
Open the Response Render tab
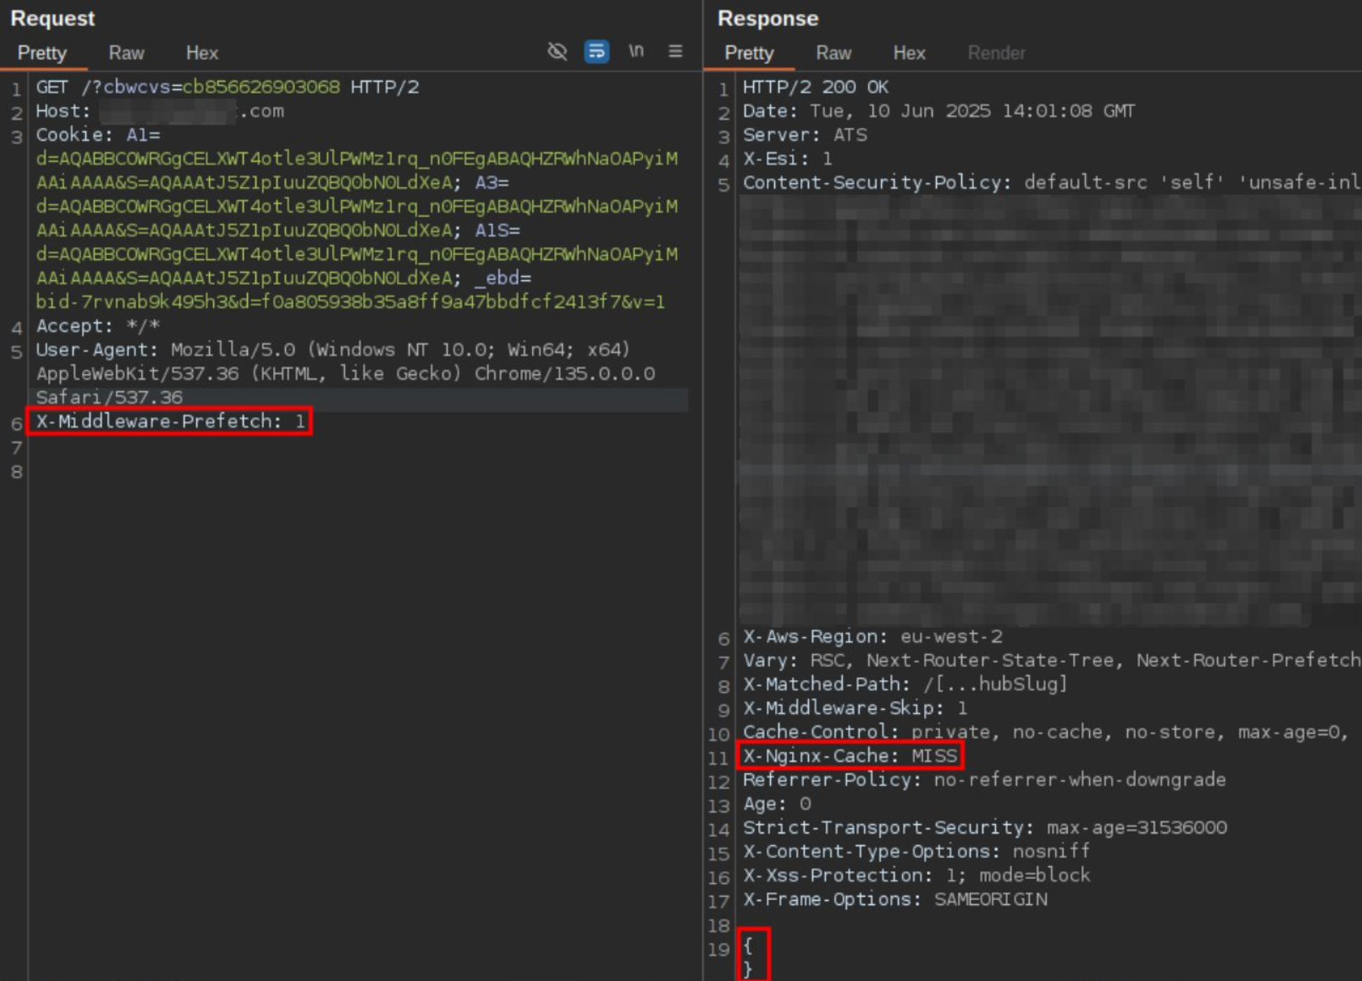click(x=996, y=53)
